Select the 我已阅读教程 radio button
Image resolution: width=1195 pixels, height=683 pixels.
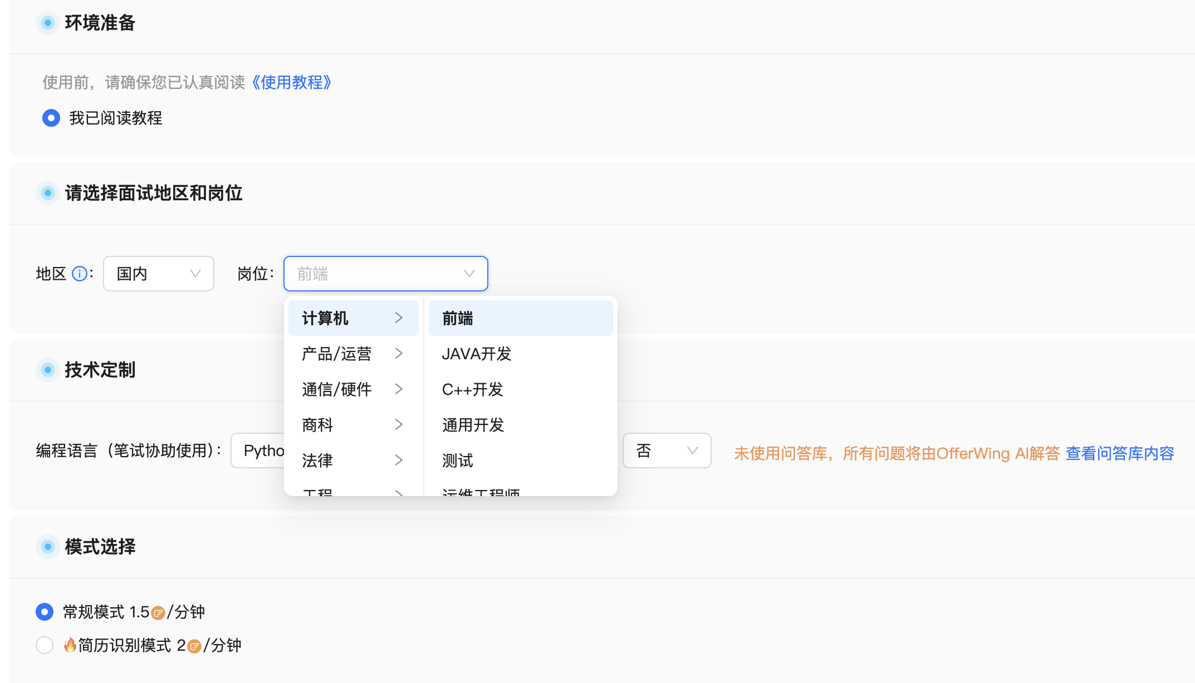[x=51, y=118]
